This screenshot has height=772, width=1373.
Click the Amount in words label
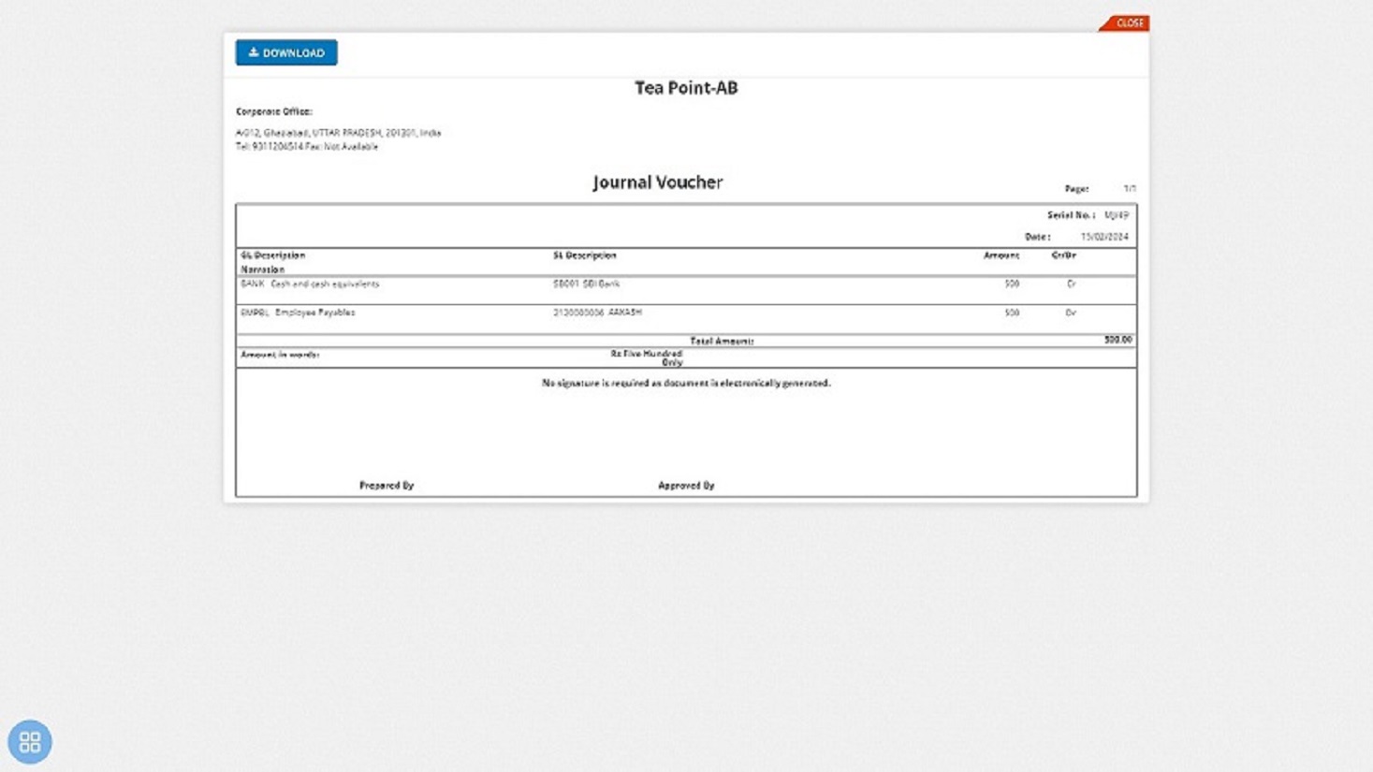click(x=280, y=356)
